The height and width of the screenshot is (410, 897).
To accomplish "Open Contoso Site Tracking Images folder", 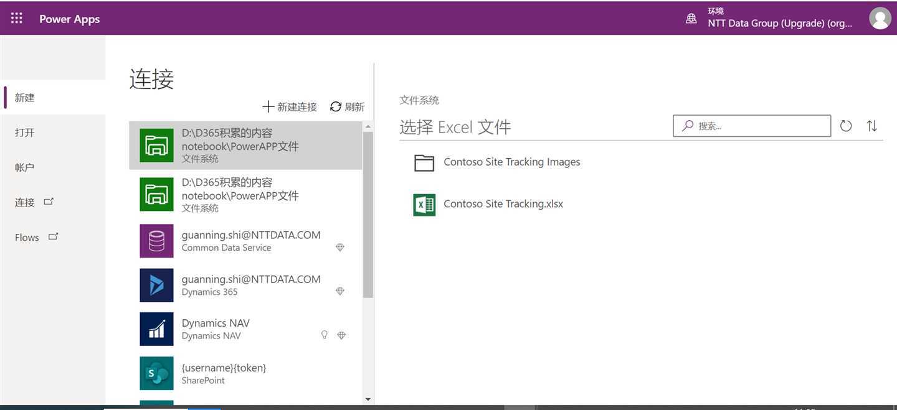I will pyautogui.click(x=511, y=162).
